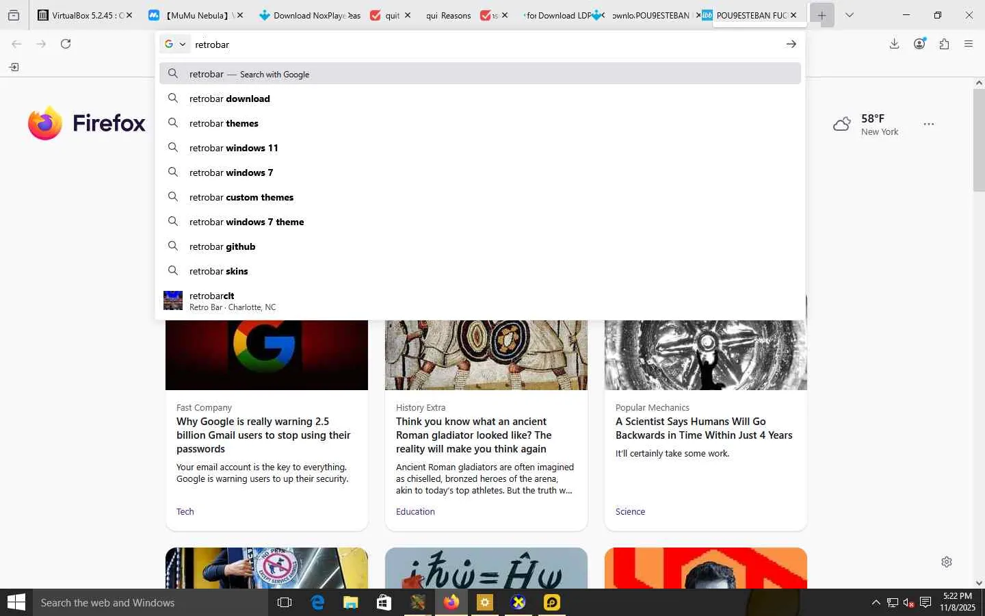Click the Education topic label
The width and height of the screenshot is (985, 616).
click(415, 512)
